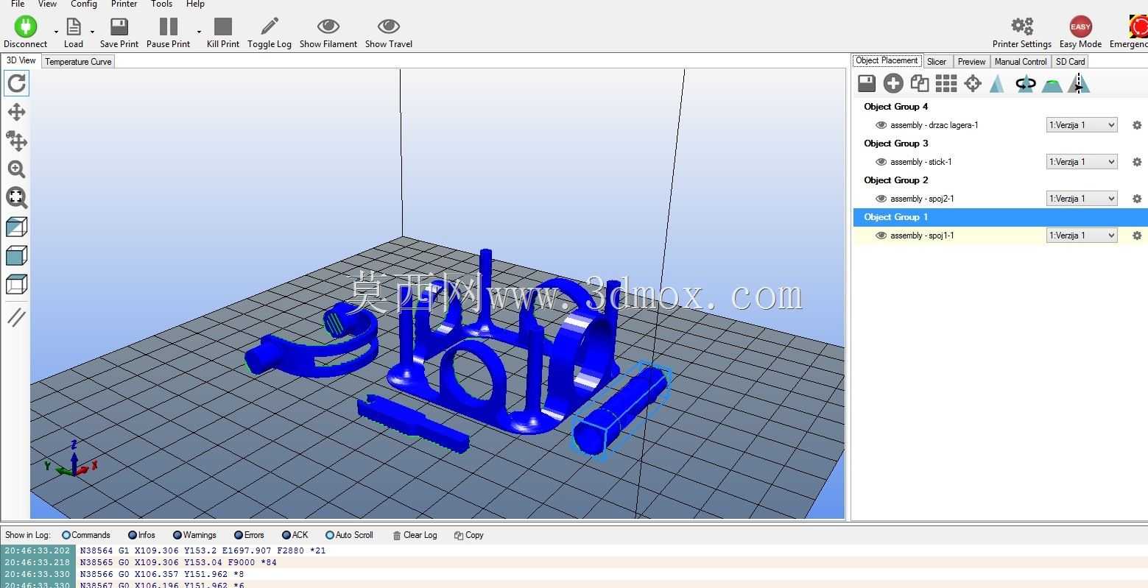Expand the Load button dropdown arrow

click(92, 32)
